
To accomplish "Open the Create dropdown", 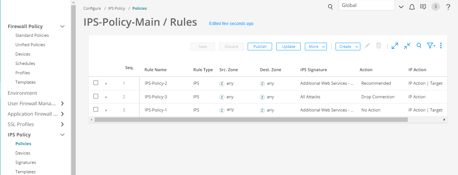I will tap(348, 47).
